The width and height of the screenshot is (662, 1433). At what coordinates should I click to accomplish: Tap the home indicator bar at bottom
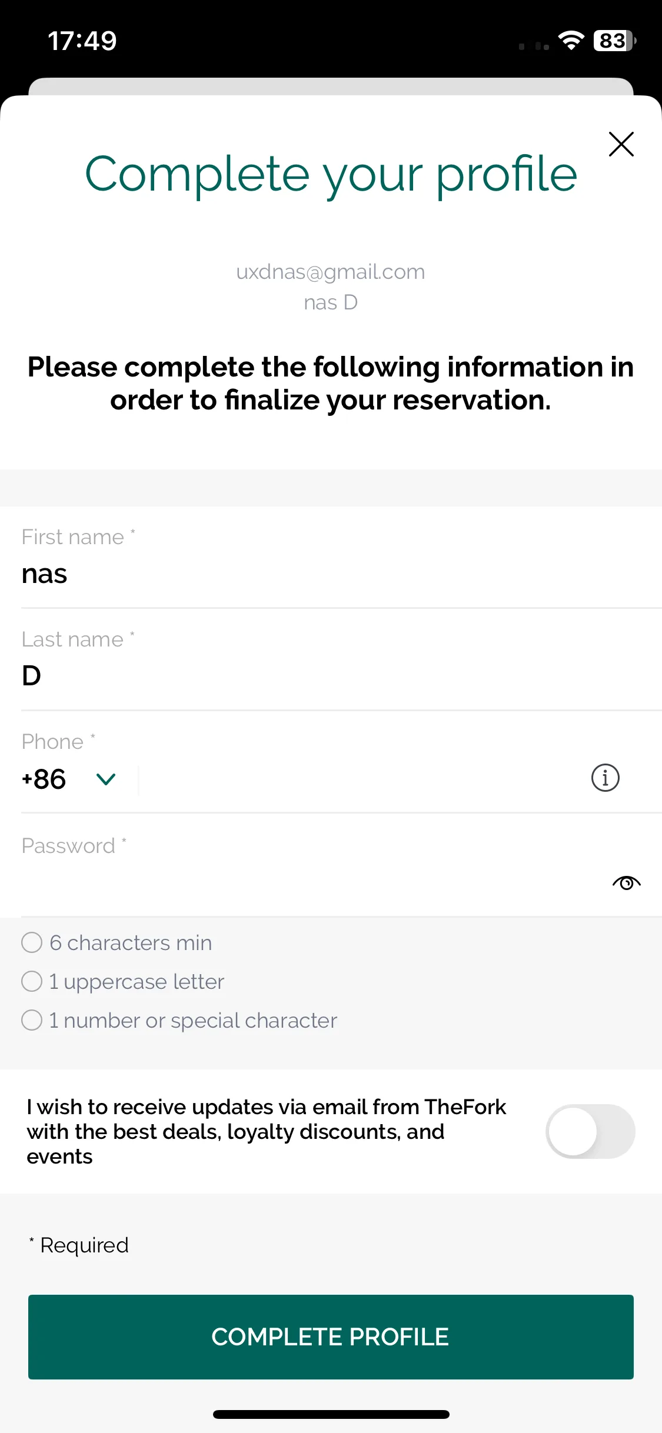[x=331, y=1414]
